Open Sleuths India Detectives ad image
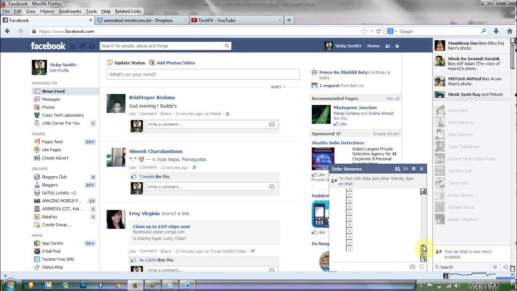Viewport: 517px width, 291px height. tap(323, 158)
